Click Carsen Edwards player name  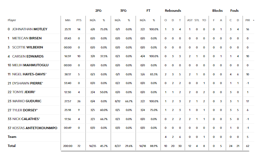point(28,56)
